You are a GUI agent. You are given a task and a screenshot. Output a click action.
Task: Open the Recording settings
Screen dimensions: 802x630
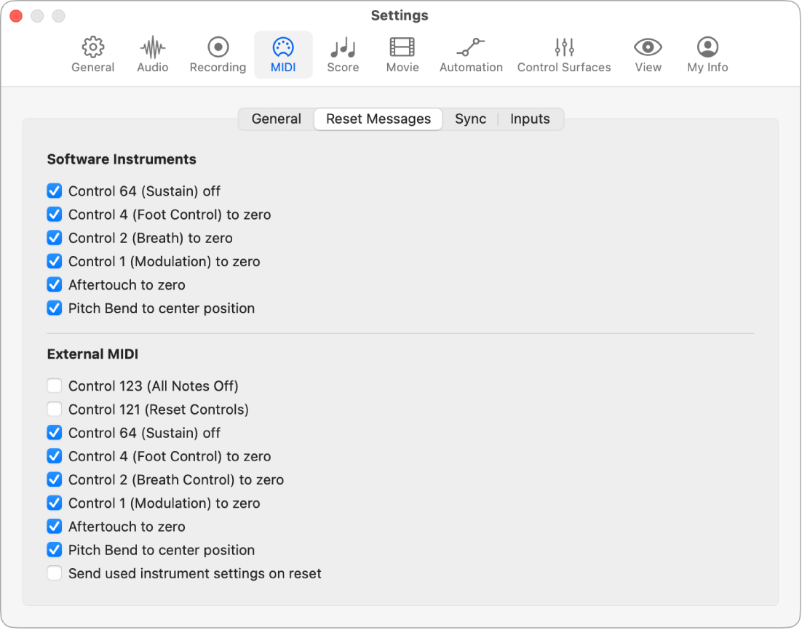(x=217, y=52)
